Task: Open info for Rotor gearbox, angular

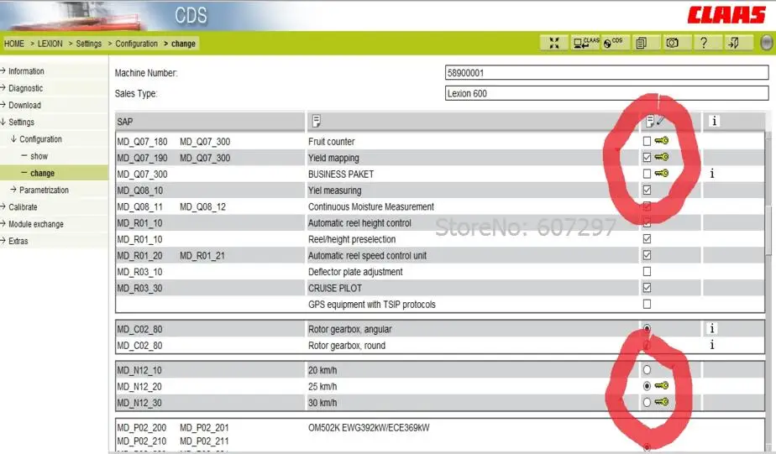Action: coord(711,328)
